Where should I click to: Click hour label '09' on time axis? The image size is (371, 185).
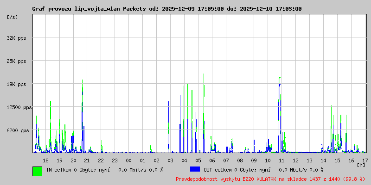coord(254,160)
